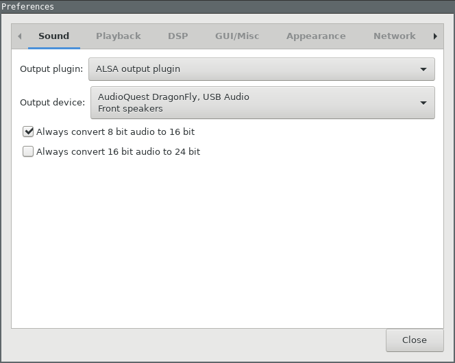Click the 'Output device:' label

click(53, 102)
